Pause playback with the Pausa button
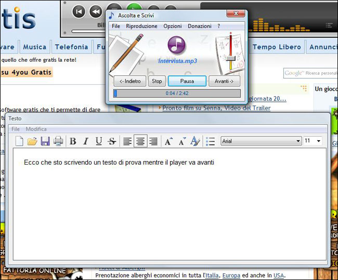Screen dimensions: 338x280 click(x=187, y=81)
